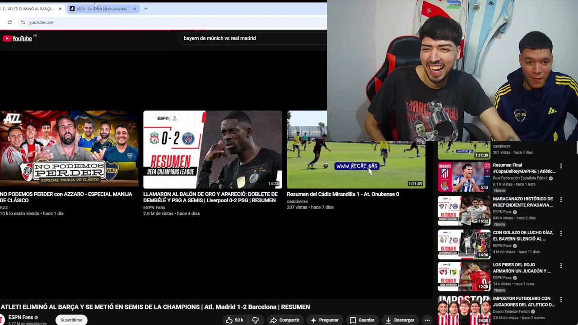Close the EL ATLETI ELIMINÓ AL BARÇA tab

[x=60, y=9]
